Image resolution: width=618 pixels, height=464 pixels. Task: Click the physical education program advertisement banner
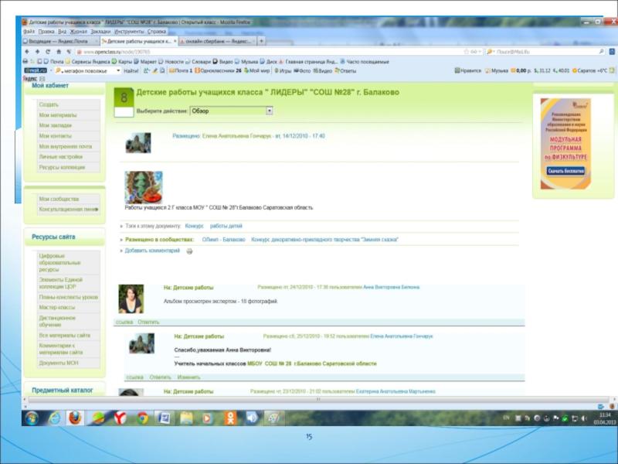click(x=565, y=143)
